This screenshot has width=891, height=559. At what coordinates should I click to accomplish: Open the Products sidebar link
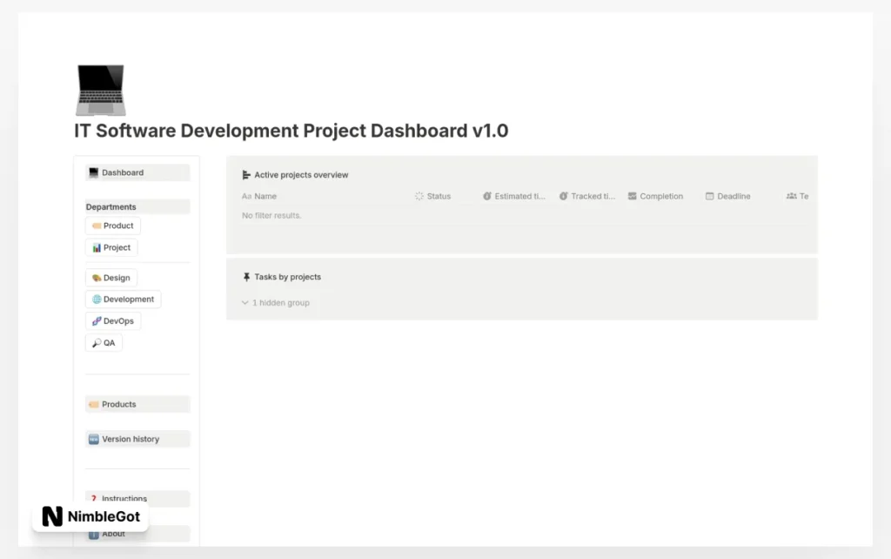click(x=137, y=404)
